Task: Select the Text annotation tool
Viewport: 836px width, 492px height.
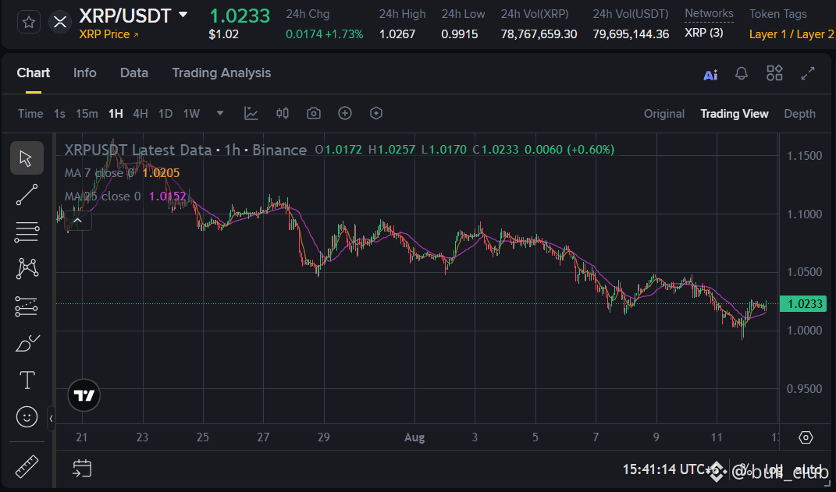Action: [x=27, y=381]
